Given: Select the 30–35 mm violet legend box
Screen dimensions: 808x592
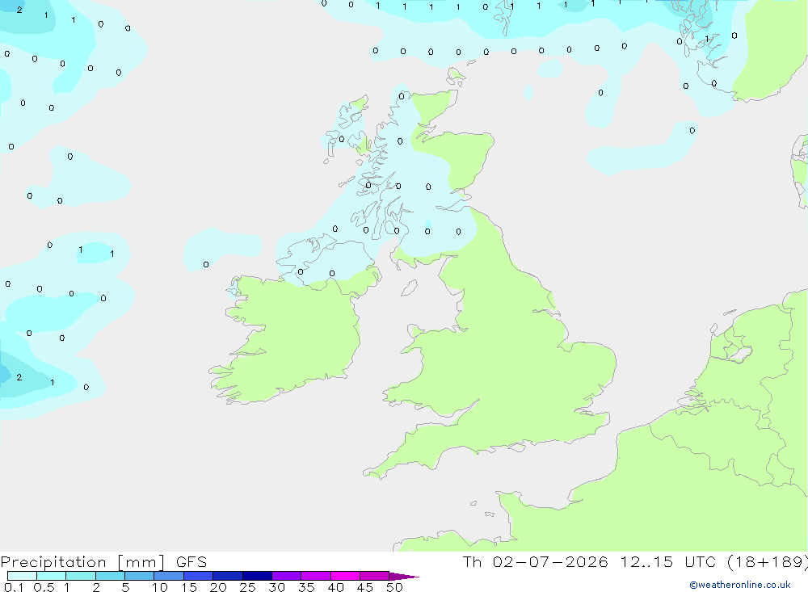Looking at the screenshot, I should [286, 576].
